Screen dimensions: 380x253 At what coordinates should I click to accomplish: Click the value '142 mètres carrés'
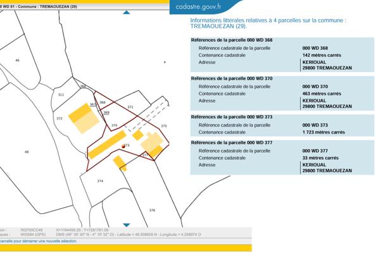tap(322, 55)
